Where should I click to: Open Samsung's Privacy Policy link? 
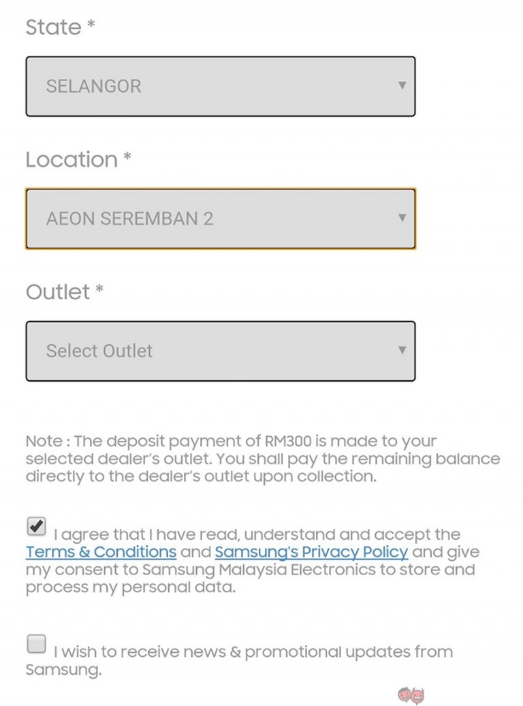pyautogui.click(x=311, y=552)
